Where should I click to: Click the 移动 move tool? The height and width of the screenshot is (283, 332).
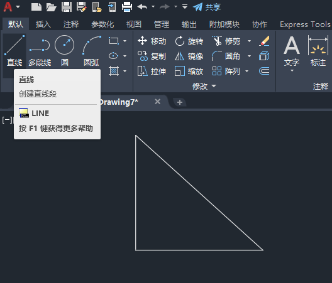(152, 41)
